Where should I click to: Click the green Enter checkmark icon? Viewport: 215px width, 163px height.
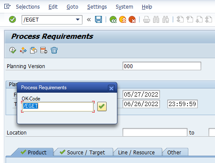point(12,19)
